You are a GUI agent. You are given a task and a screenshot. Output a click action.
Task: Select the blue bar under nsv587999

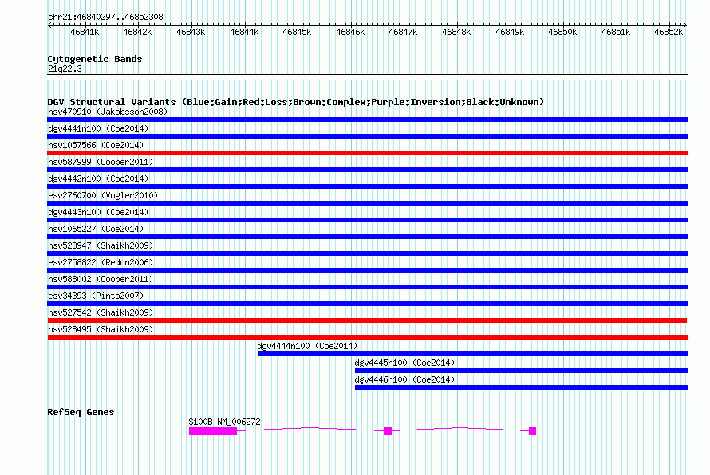(x=367, y=170)
